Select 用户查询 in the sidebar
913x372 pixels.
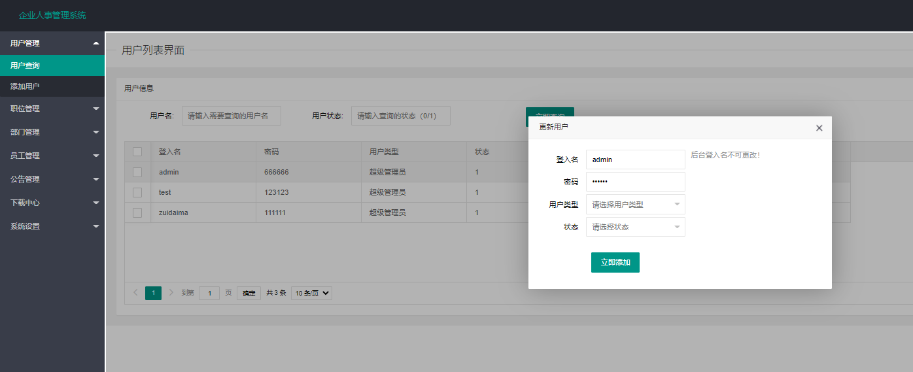click(x=52, y=65)
